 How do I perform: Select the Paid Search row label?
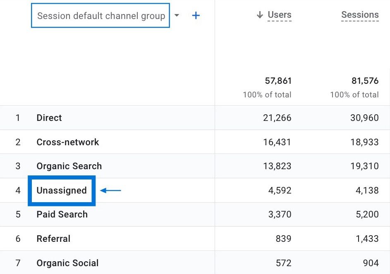point(62,215)
